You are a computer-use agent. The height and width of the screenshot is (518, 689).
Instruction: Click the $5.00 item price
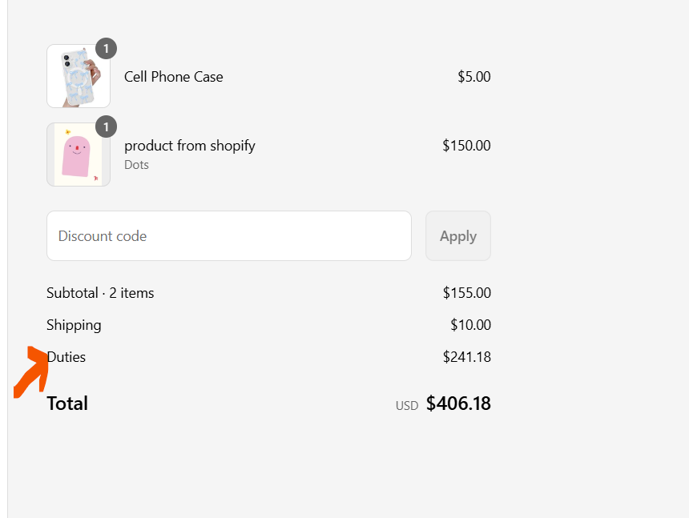pos(473,77)
